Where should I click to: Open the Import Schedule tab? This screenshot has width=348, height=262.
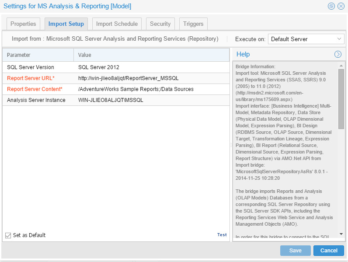click(x=117, y=24)
